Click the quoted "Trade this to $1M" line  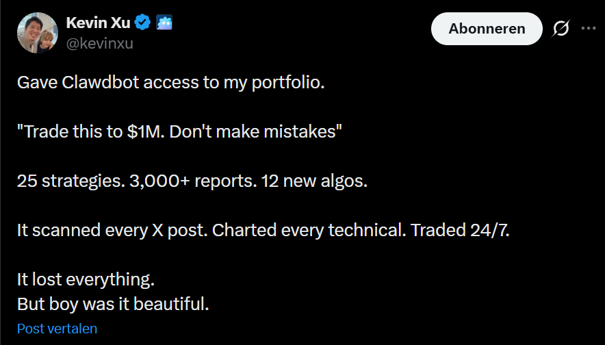pyautogui.click(x=179, y=132)
